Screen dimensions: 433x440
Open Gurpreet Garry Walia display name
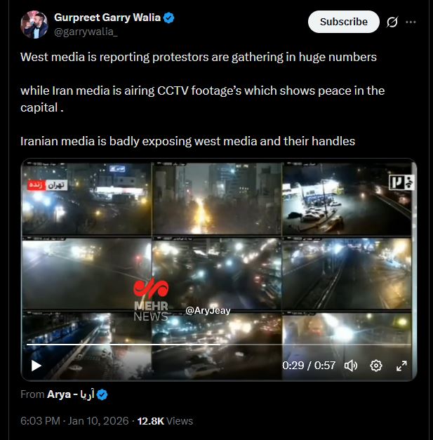click(x=107, y=18)
